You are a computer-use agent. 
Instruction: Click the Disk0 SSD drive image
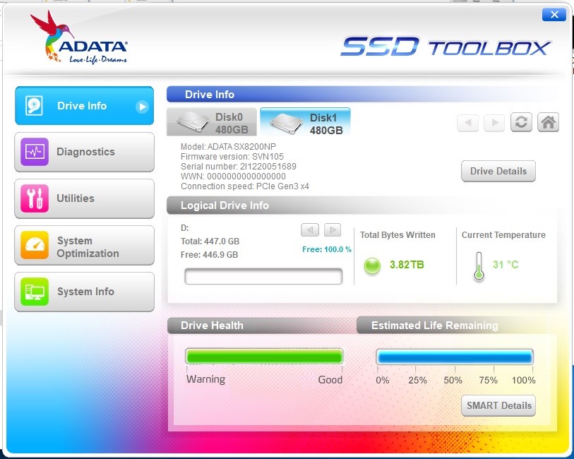click(x=193, y=123)
